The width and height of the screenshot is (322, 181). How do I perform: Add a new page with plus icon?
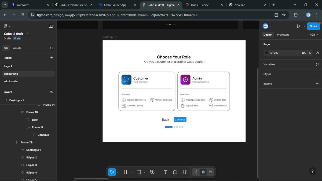tap(52, 58)
